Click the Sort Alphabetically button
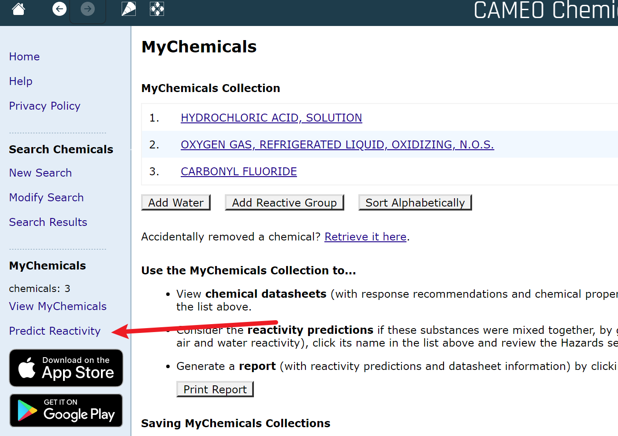Image resolution: width=618 pixels, height=436 pixels. pyautogui.click(x=415, y=203)
